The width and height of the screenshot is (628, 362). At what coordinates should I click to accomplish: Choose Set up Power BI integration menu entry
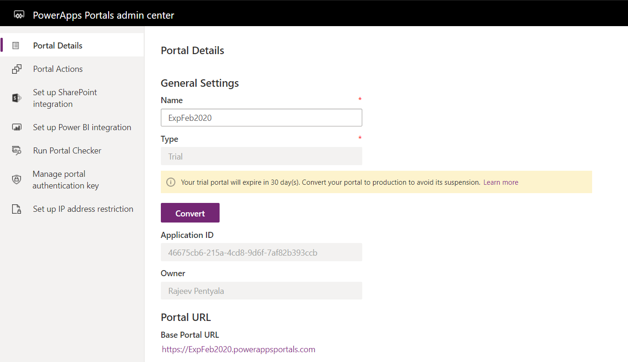click(82, 127)
